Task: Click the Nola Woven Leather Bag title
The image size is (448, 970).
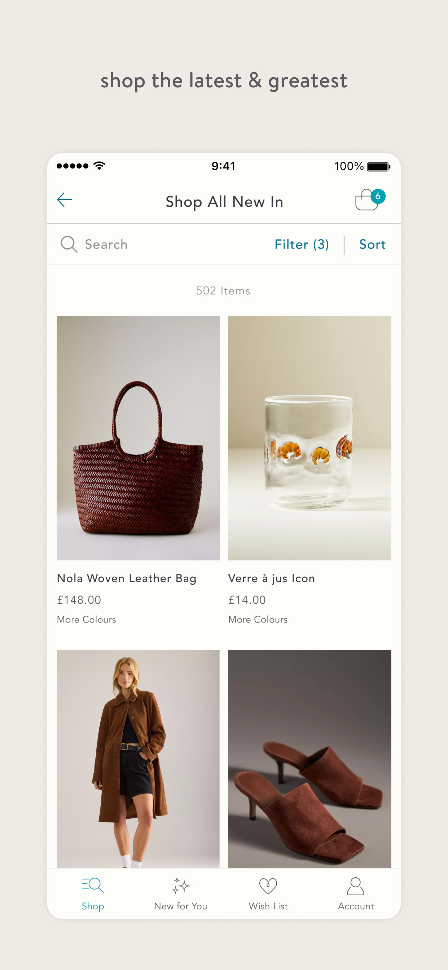Action: click(x=127, y=578)
